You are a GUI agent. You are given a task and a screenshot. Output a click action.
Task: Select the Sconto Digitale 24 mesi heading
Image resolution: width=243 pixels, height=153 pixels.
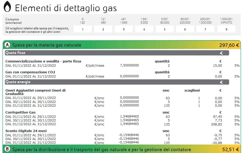[25, 131]
